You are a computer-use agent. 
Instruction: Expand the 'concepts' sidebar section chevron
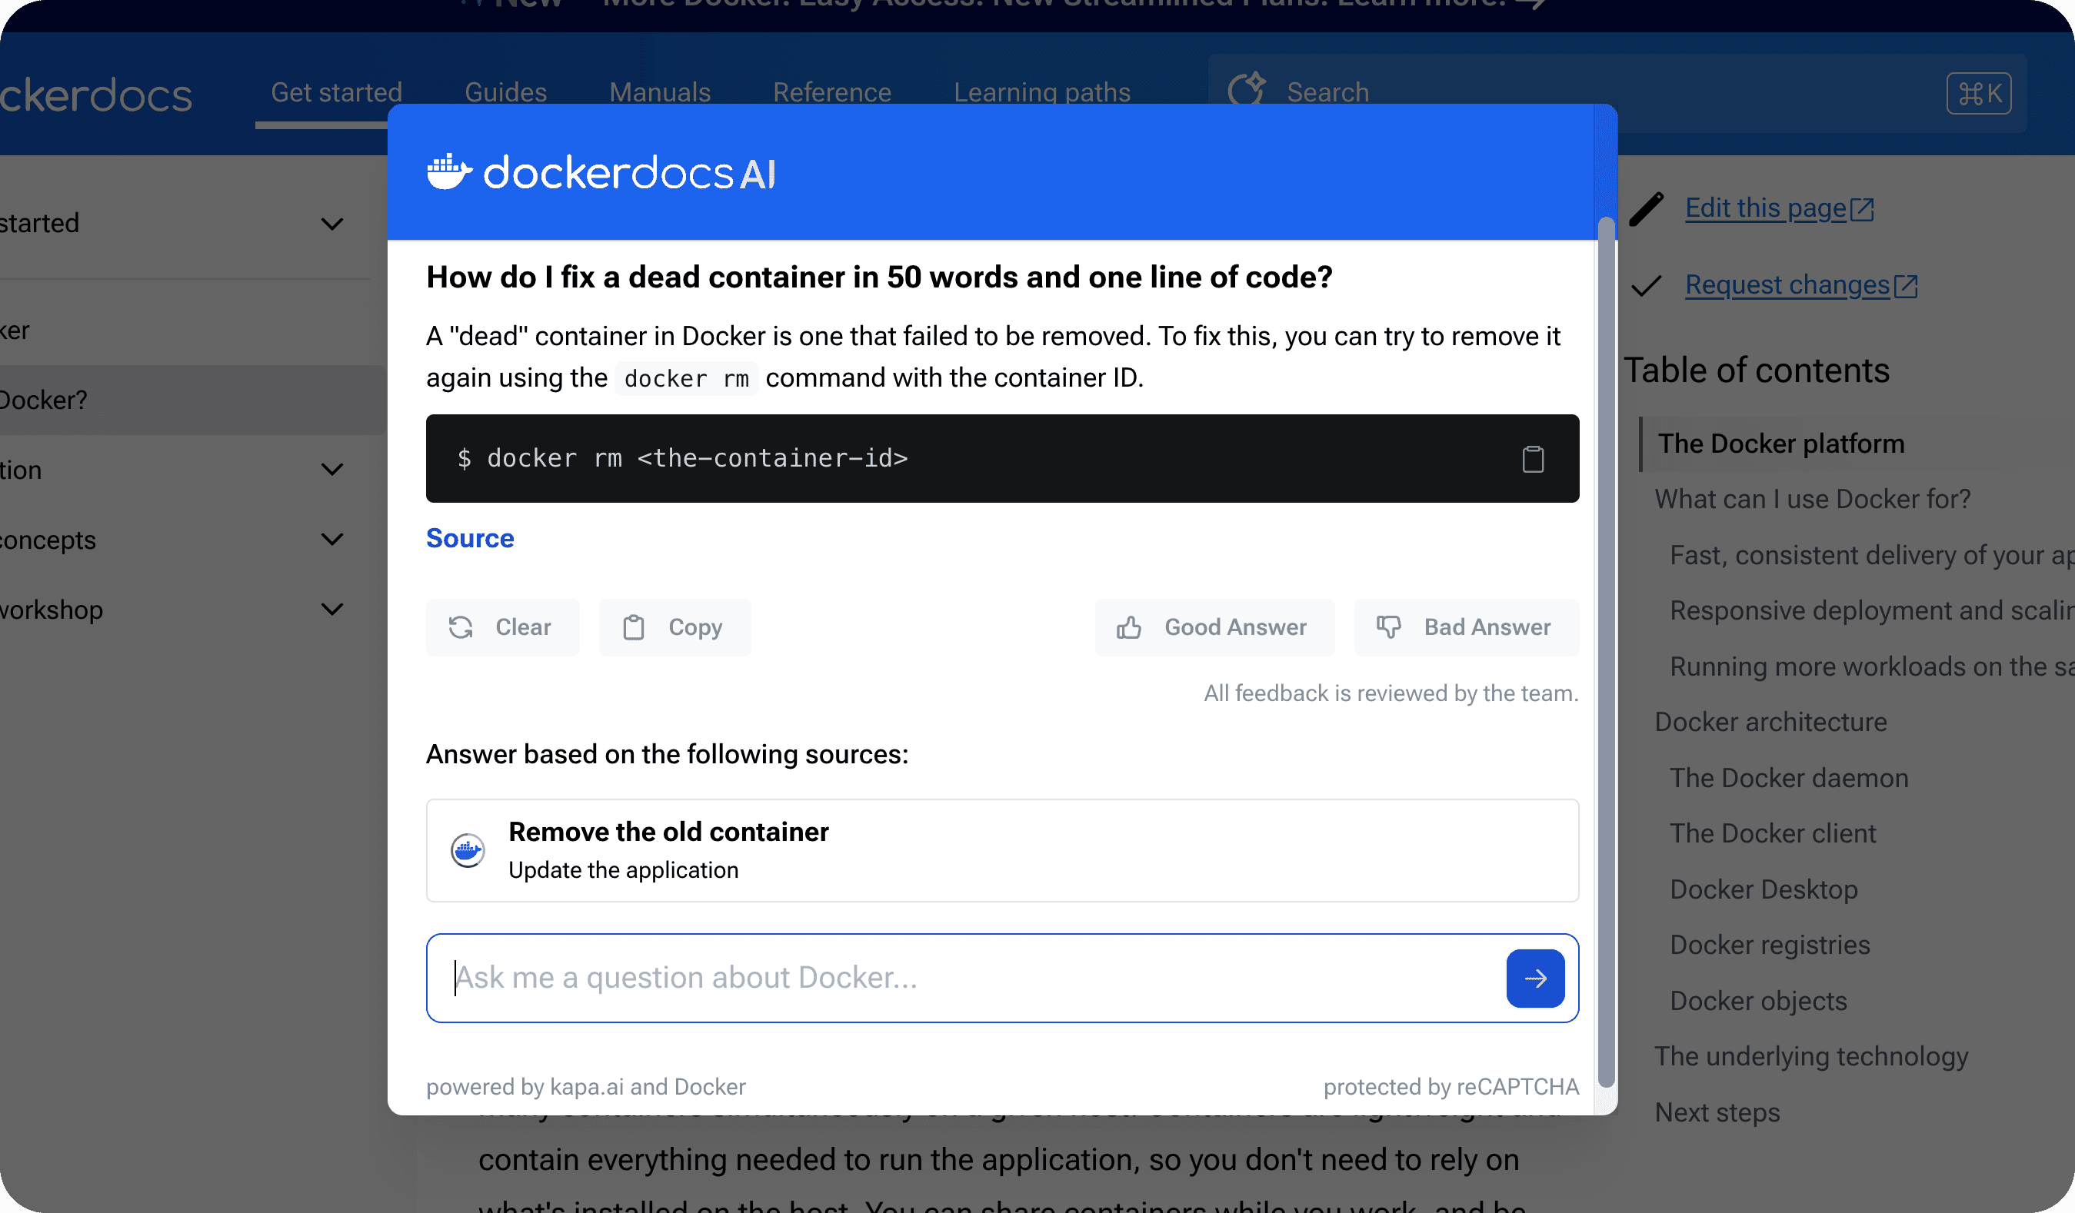331,540
